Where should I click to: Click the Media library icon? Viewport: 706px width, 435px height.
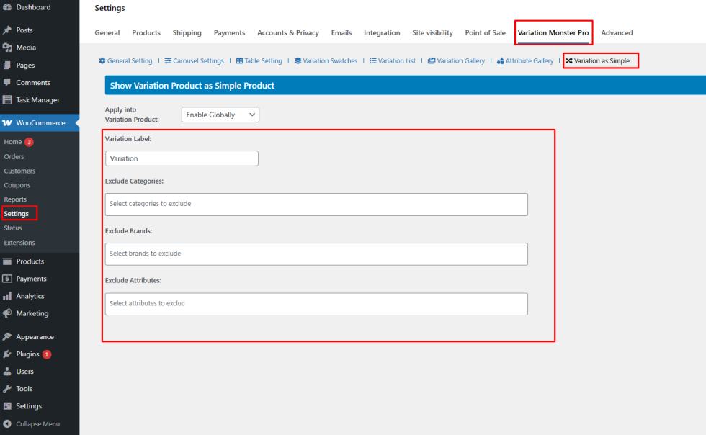pyautogui.click(x=6, y=48)
